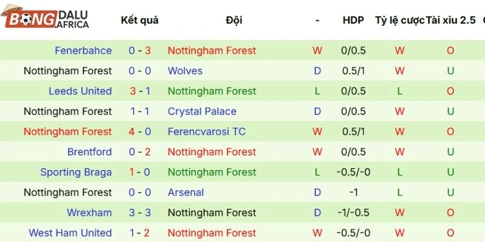Click the Tỷ lệ cược header

click(400, 20)
